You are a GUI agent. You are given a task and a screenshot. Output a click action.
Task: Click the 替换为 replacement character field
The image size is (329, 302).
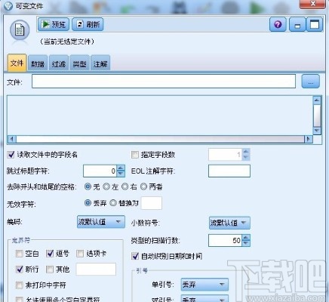tap(152, 203)
